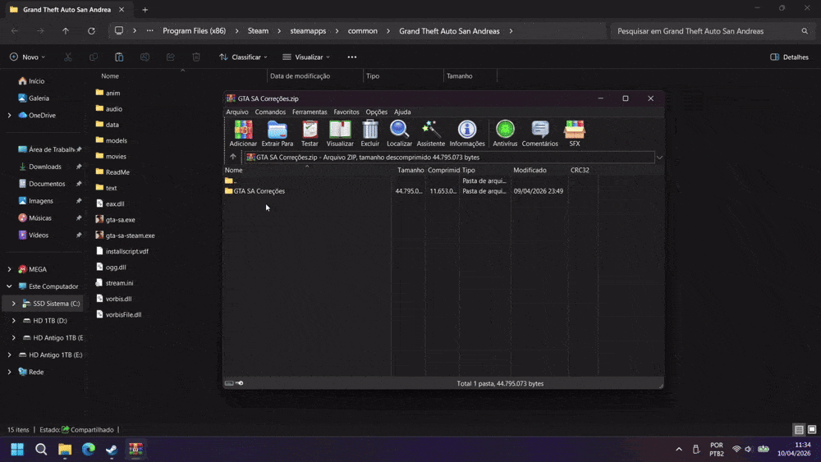Open Downloads in Explorer sidebar
Image resolution: width=821 pixels, height=462 pixels.
[x=45, y=167]
